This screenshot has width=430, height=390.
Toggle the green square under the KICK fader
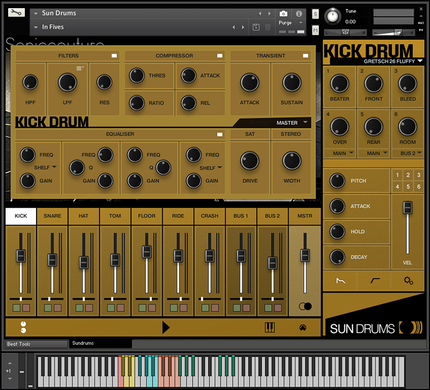pyautogui.click(x=16, y=308)
